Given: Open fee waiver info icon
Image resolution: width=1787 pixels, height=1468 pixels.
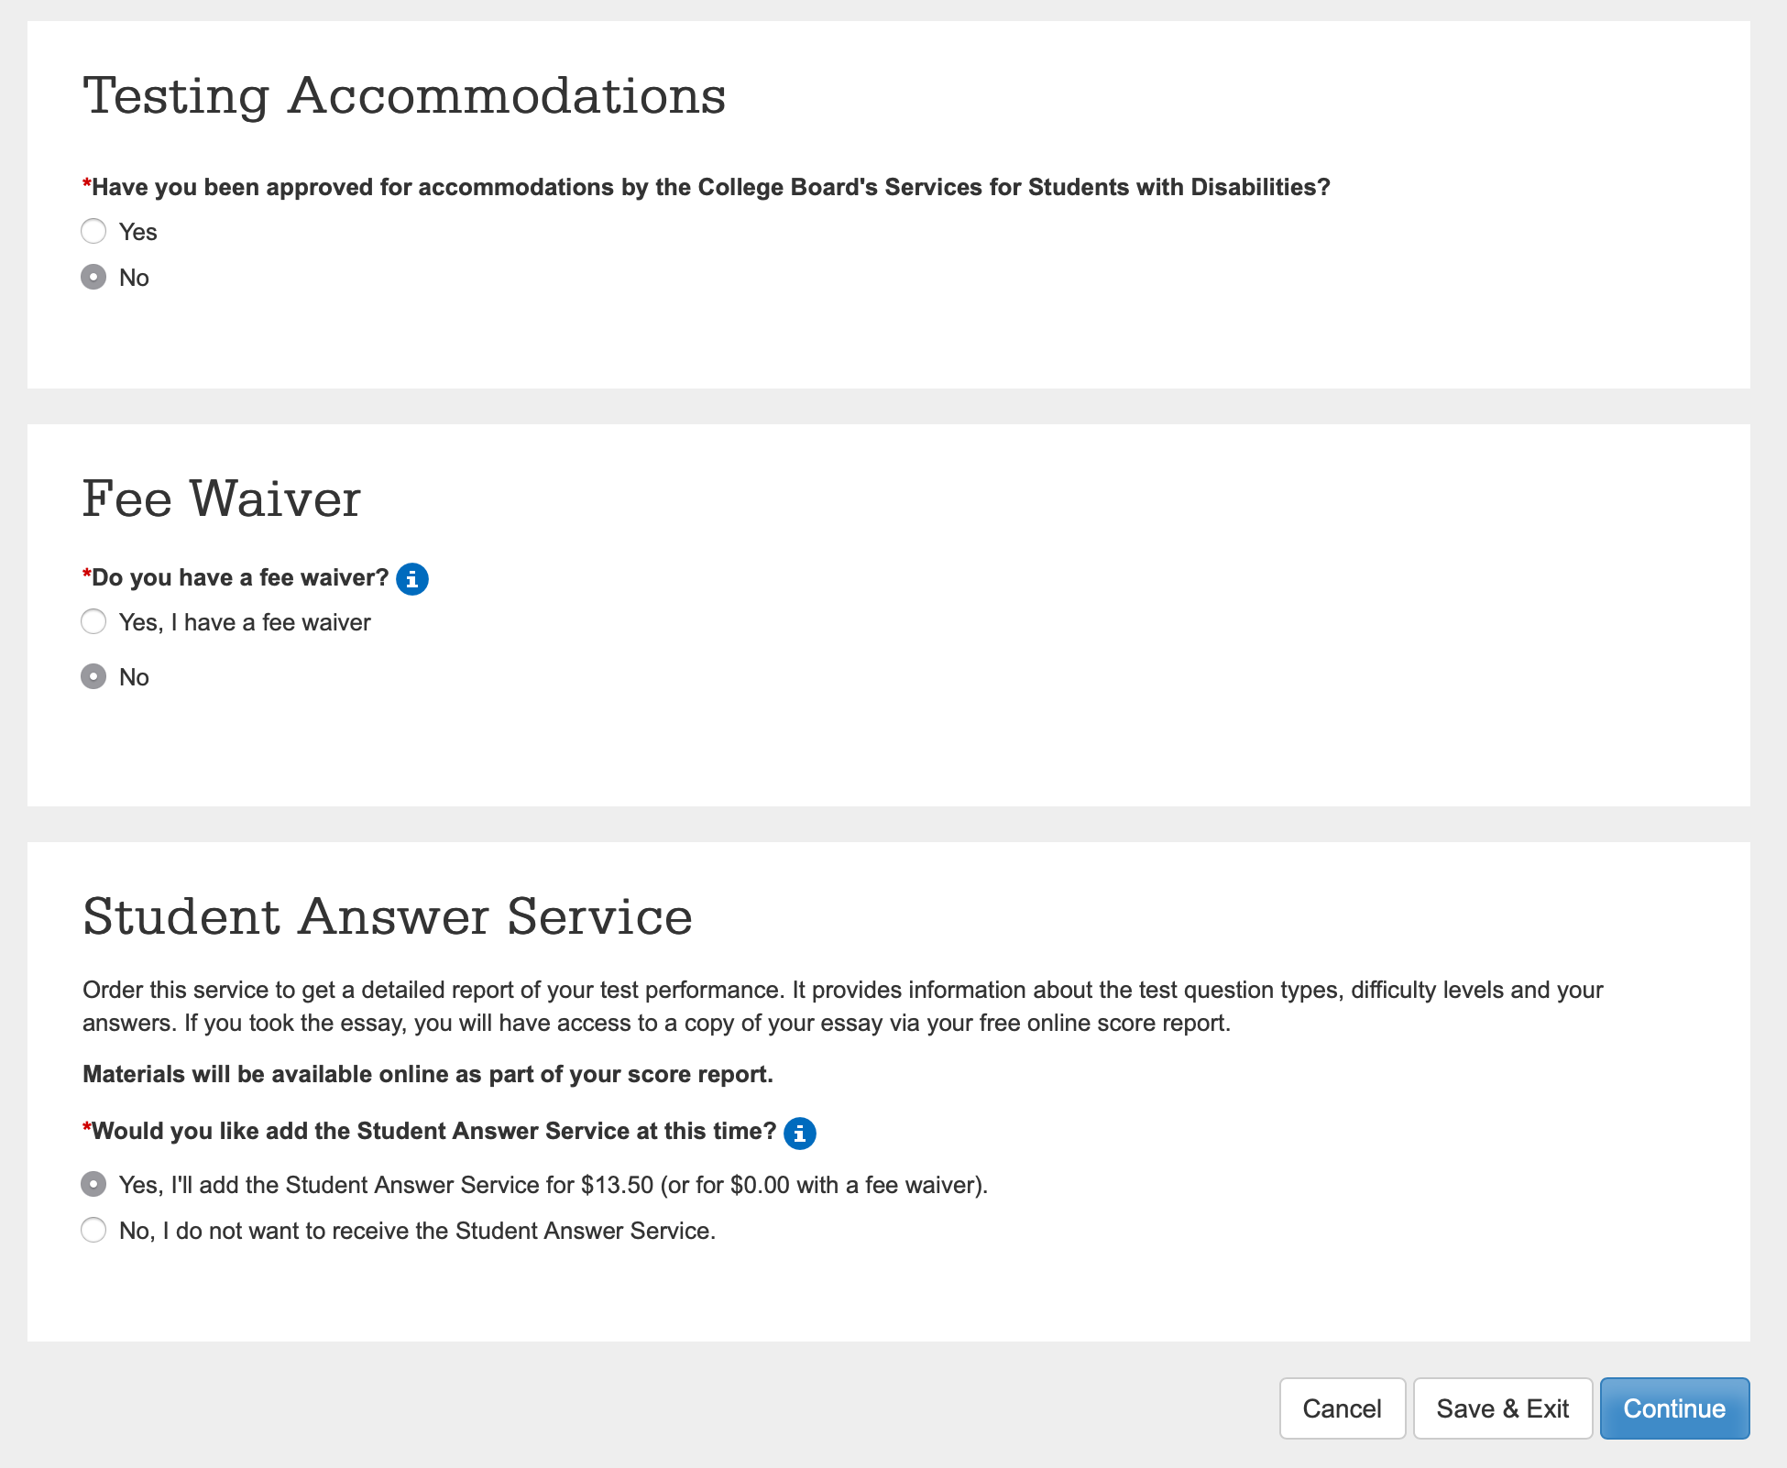Looking at the screenshot, I should pos(412,579).
